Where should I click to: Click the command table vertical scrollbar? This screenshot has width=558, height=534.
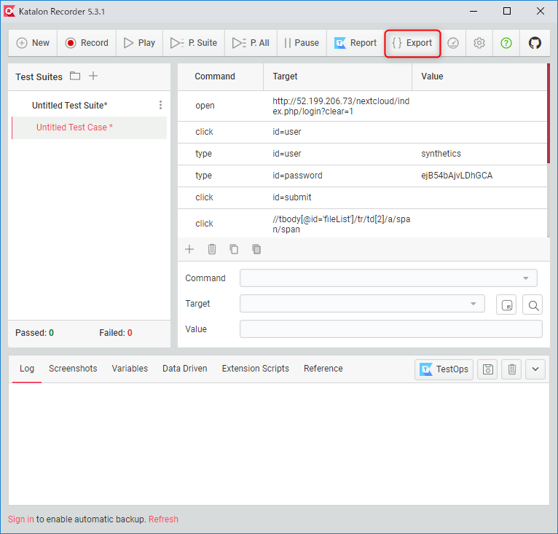point(549,113)
